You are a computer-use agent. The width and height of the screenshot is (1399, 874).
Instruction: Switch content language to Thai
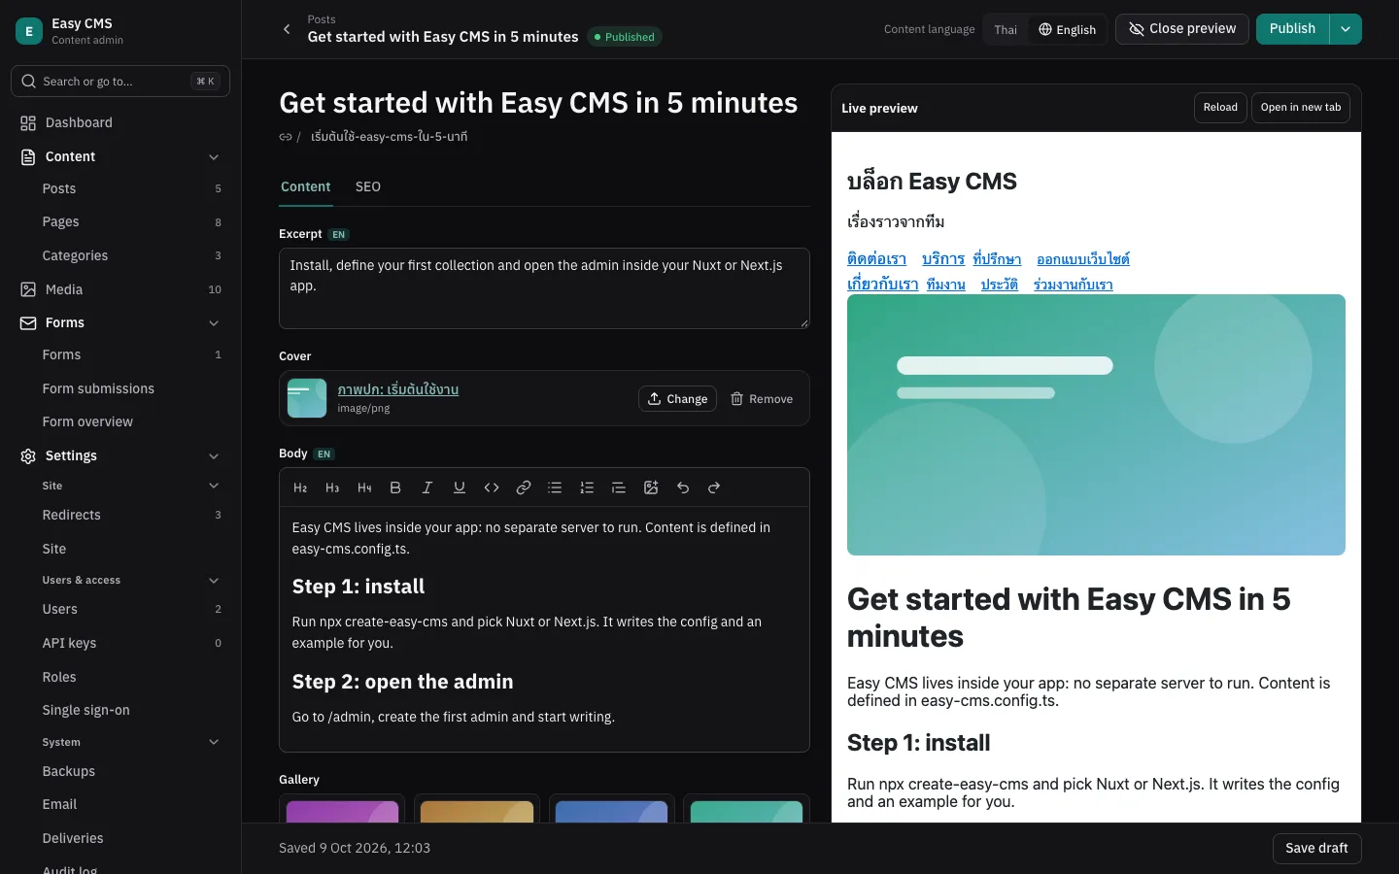[1006, 29]
